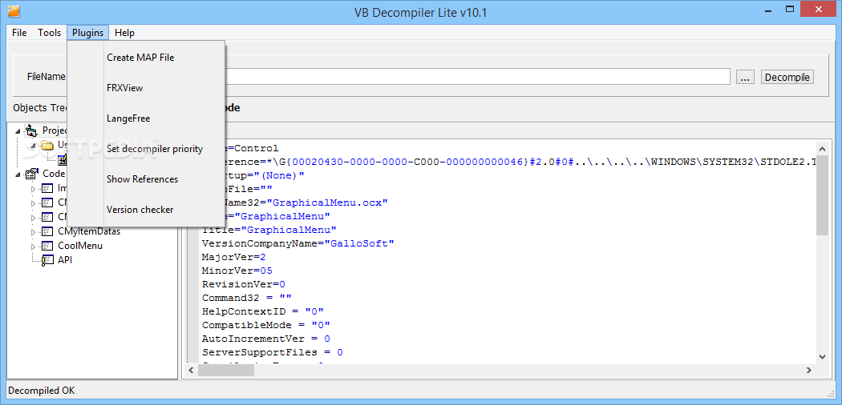Maximize the VB Decompiler window
The image size is (842, 405).
click(x=789, y=9)
